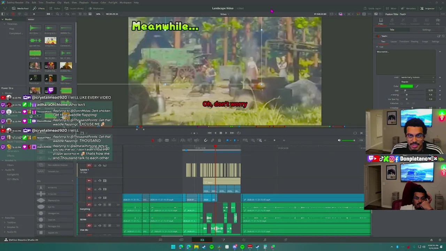Pick color with the eyedropper icon
The width and height of the screenshot is (446, 251).
pyautogui.click(x=417, y=86)
